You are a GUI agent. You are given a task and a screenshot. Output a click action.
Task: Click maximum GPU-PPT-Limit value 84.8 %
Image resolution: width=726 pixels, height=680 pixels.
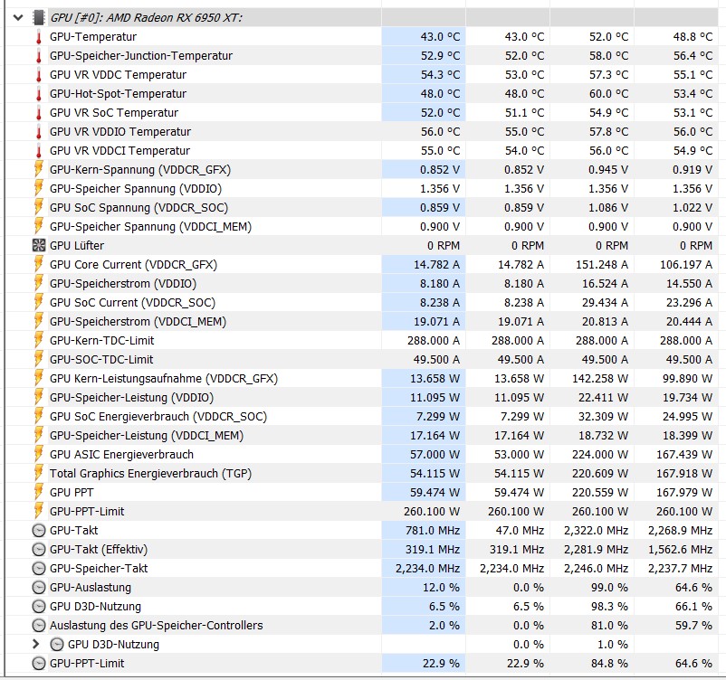(609, 663)
